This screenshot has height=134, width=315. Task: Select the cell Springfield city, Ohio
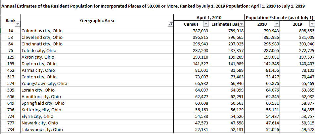click(97, 103)
